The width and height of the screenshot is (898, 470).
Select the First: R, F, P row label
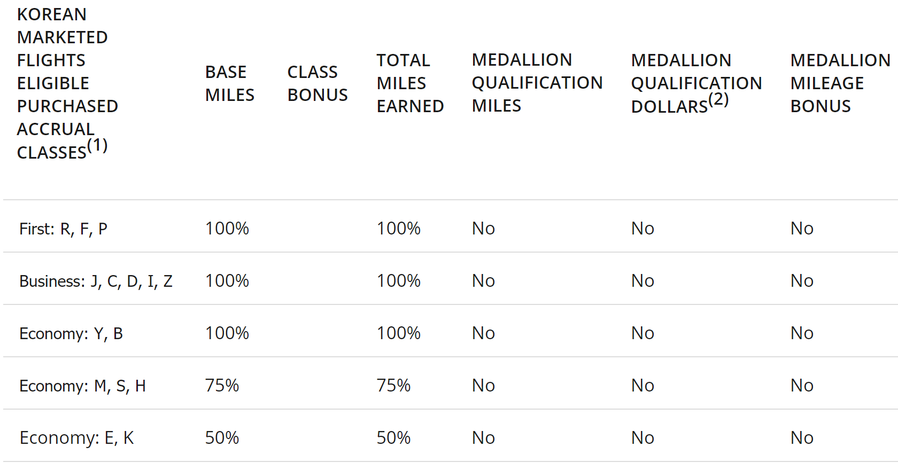click(63, 229)
